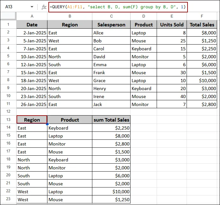
Task: Click Monitor in source row 5
Action: coord(144,57)
